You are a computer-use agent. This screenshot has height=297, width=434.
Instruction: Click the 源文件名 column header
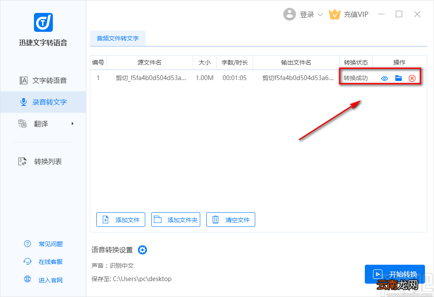[150, 62]
